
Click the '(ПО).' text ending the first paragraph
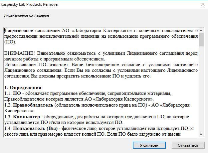pyautogui.click(x=10, y=42)
